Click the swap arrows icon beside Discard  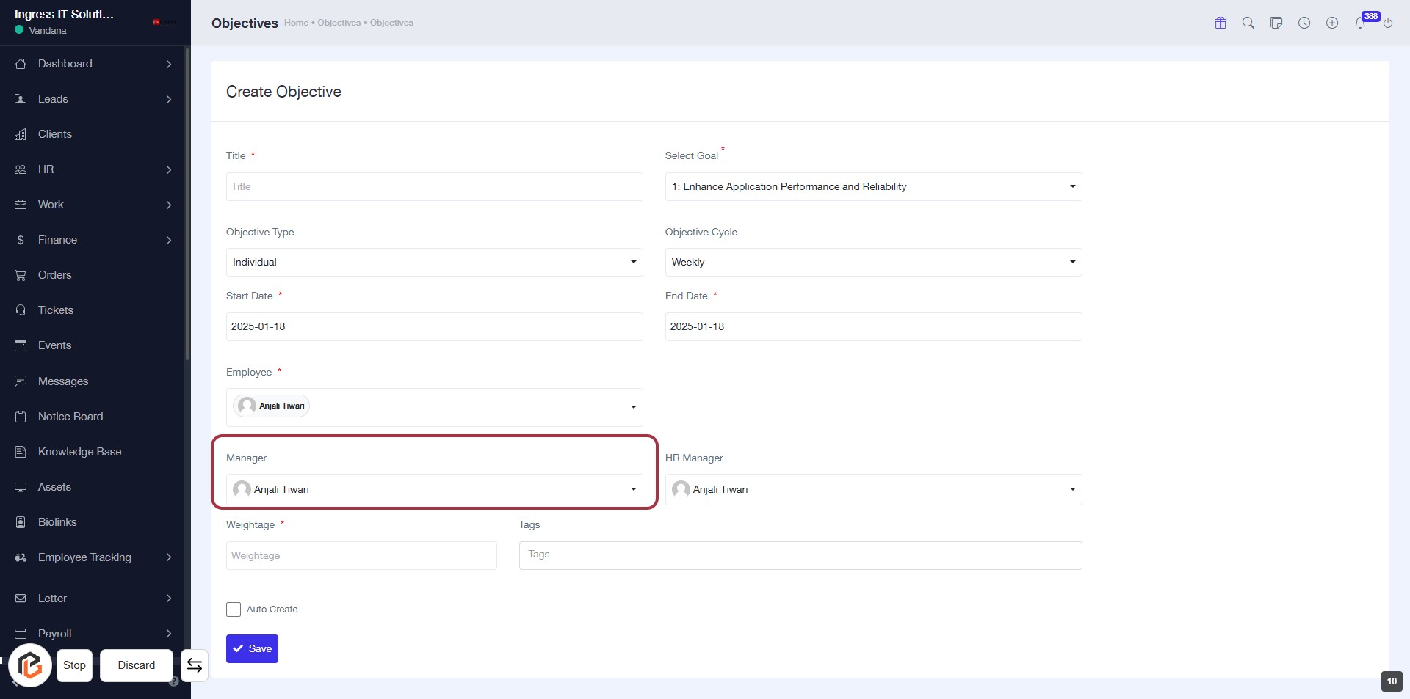coord(195,665)
